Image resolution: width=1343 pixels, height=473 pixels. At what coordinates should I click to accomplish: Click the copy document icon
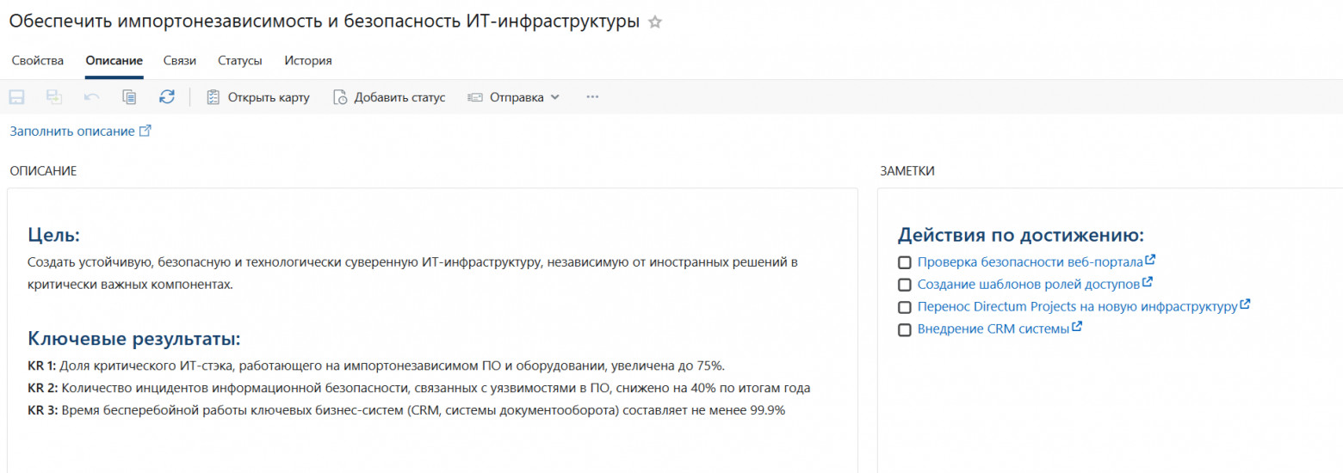(129, 97)
